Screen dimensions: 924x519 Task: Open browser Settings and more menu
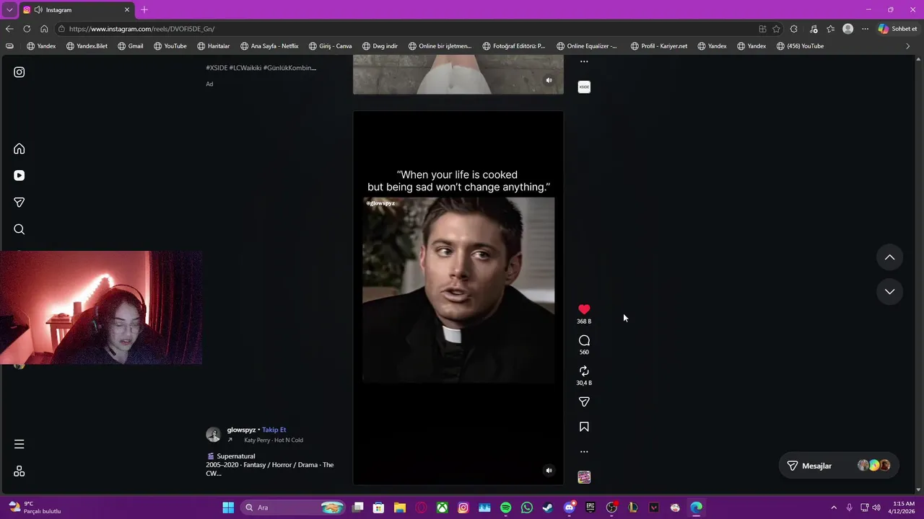click(x=865, y=29)
